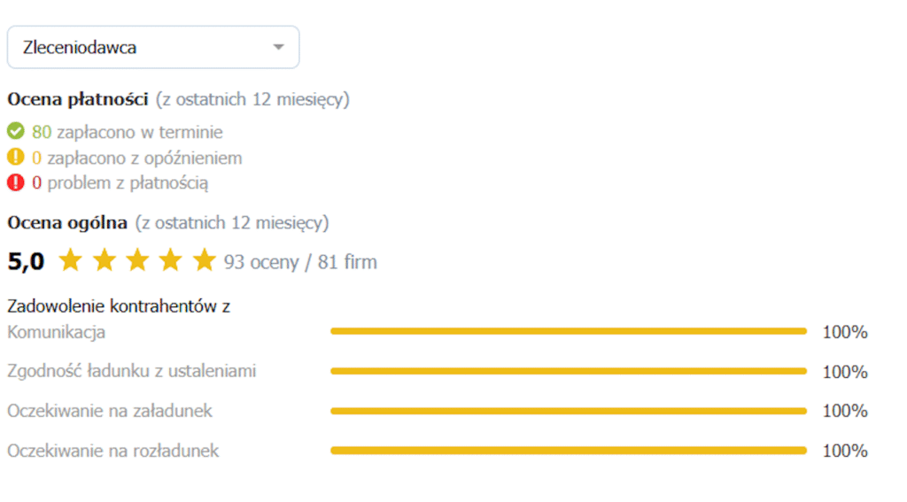Click the red payment-problem alert icon
The width and height of the screenshot is (907, 502).
(x=15, y=183)
